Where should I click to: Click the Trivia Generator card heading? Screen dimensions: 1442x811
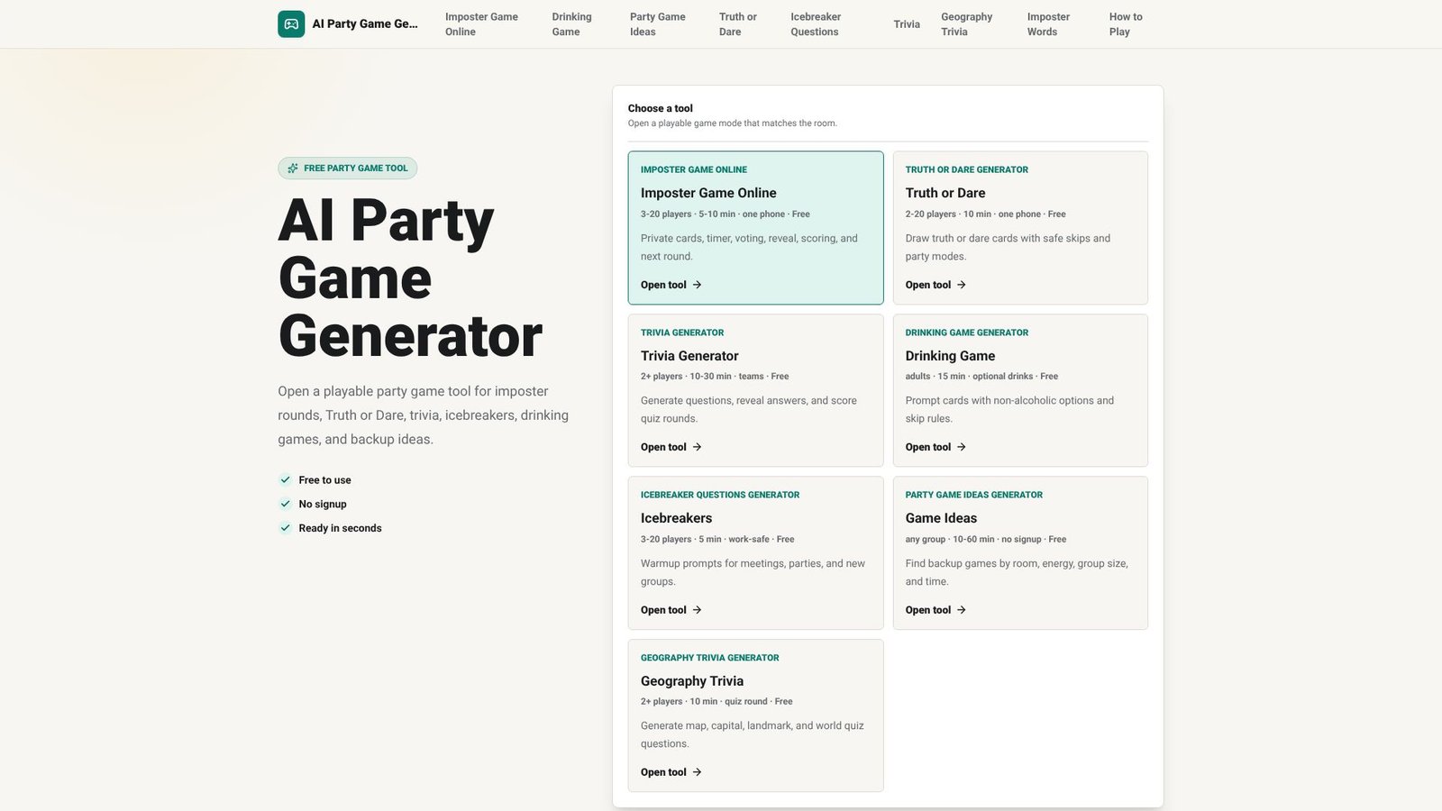click(x=689, y=356)
